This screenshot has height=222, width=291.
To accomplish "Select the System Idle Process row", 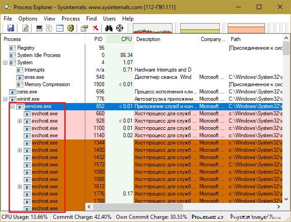I will pos(142,55).
